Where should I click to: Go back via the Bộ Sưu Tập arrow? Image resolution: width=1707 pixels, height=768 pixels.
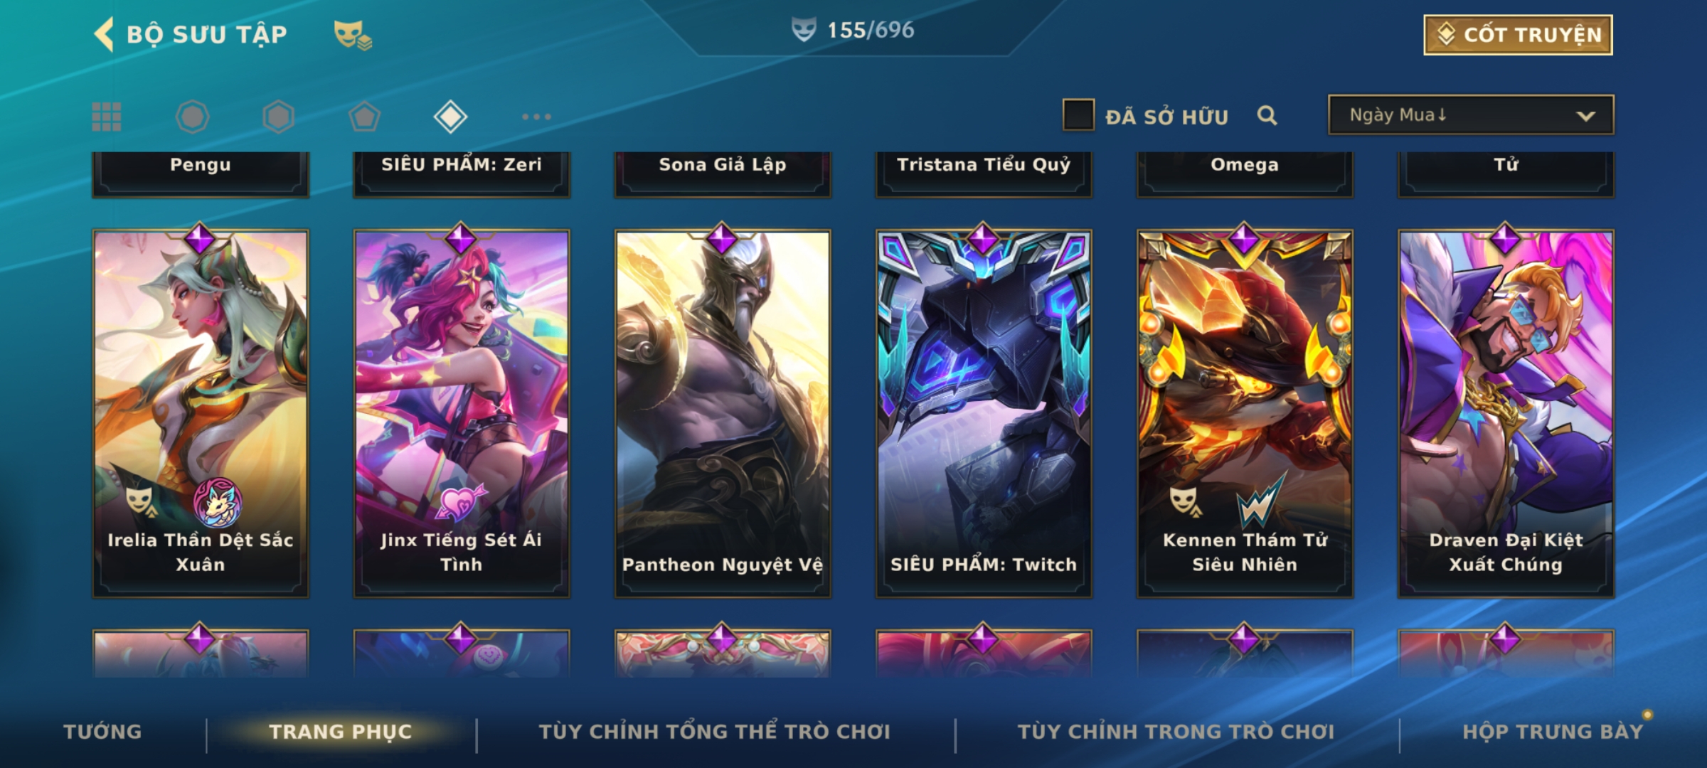pyautogui.click(x=104, y=34)
